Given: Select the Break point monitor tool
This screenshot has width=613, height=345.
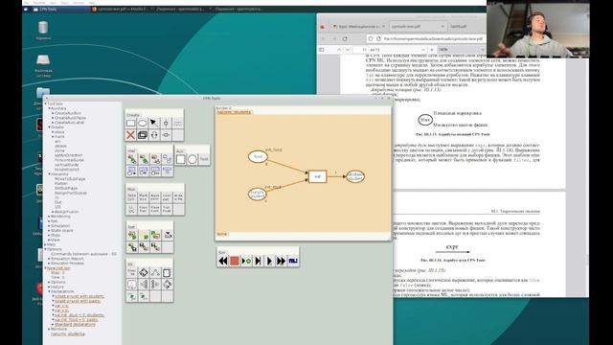Looking at the screenshot, I should (x=155, y=196).
